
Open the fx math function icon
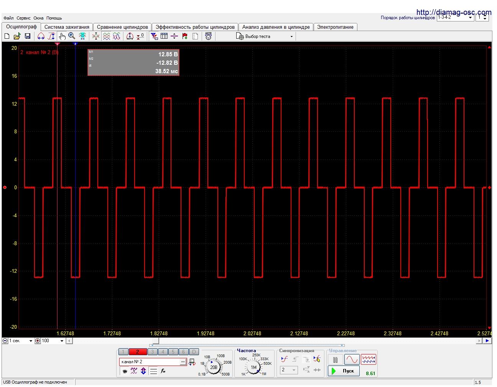[163, 371]
